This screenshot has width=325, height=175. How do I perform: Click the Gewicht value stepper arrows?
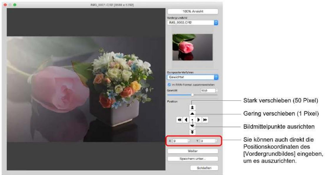217,91
